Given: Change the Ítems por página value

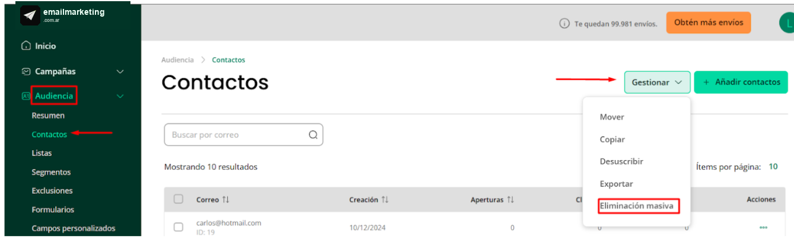Looking at the screenshot, I should 773,167.
